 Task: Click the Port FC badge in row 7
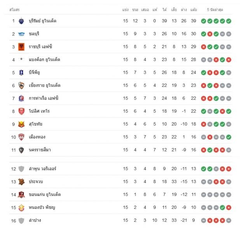click(x=21, y=98)
